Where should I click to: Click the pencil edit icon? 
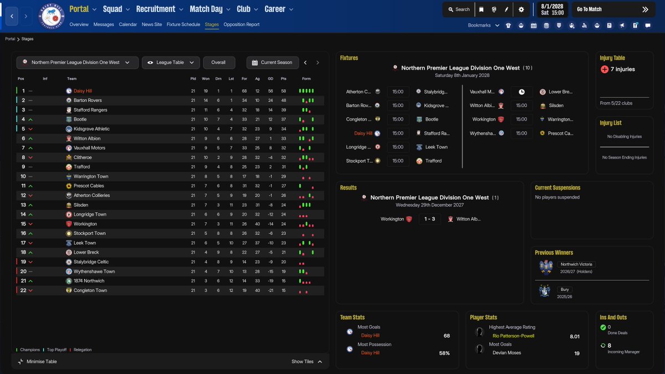coord(507,9)
